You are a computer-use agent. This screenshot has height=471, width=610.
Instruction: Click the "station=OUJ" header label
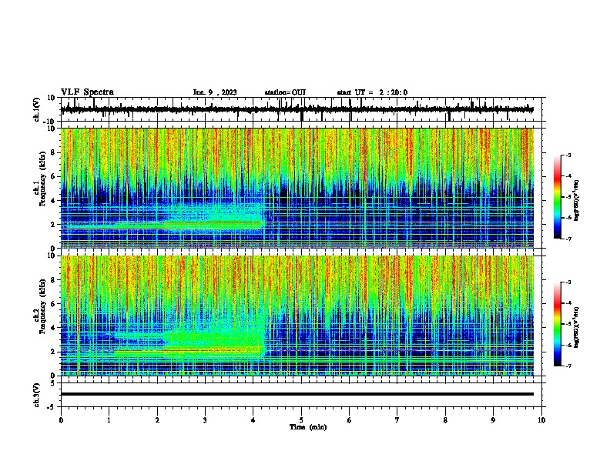(285, 92)
